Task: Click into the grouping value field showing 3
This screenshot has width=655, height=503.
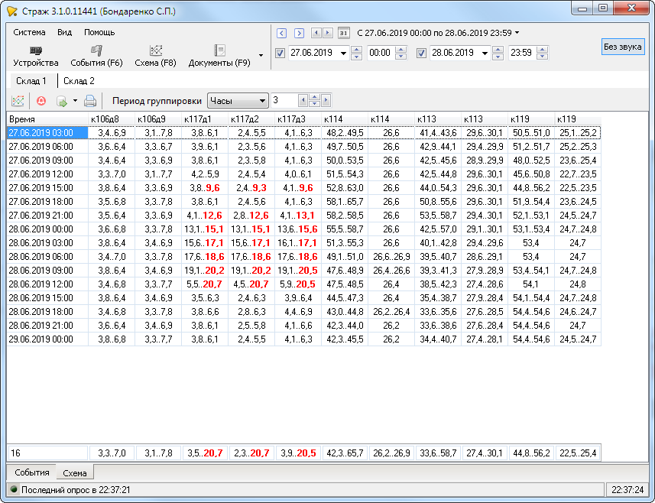Action: (x=284, y=101)
